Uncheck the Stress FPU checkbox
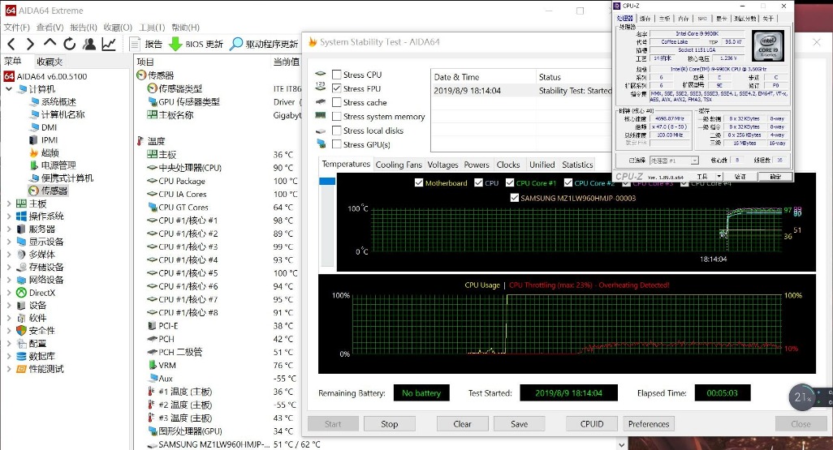This screenshot has height=450, width=833. click(x=336, y=88)
